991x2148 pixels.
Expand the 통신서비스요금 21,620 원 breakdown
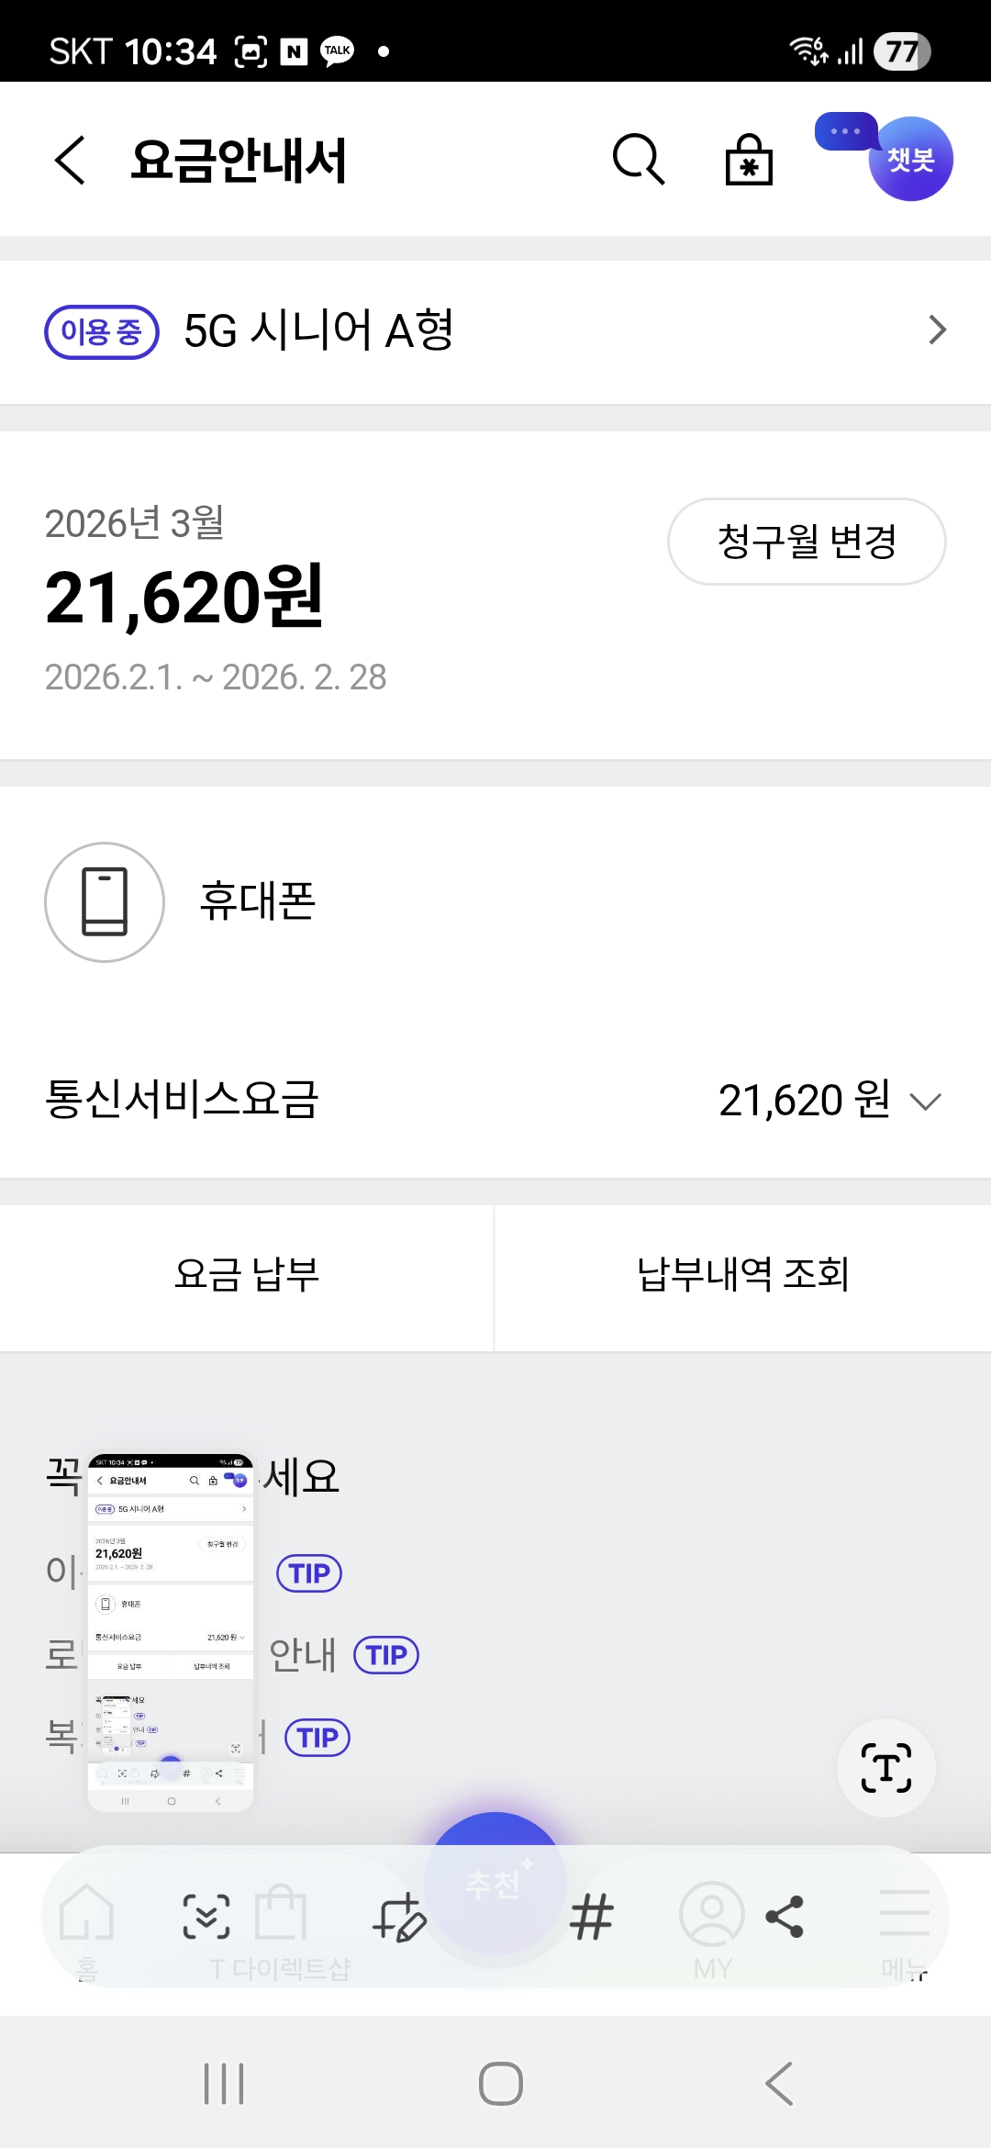925,1102
